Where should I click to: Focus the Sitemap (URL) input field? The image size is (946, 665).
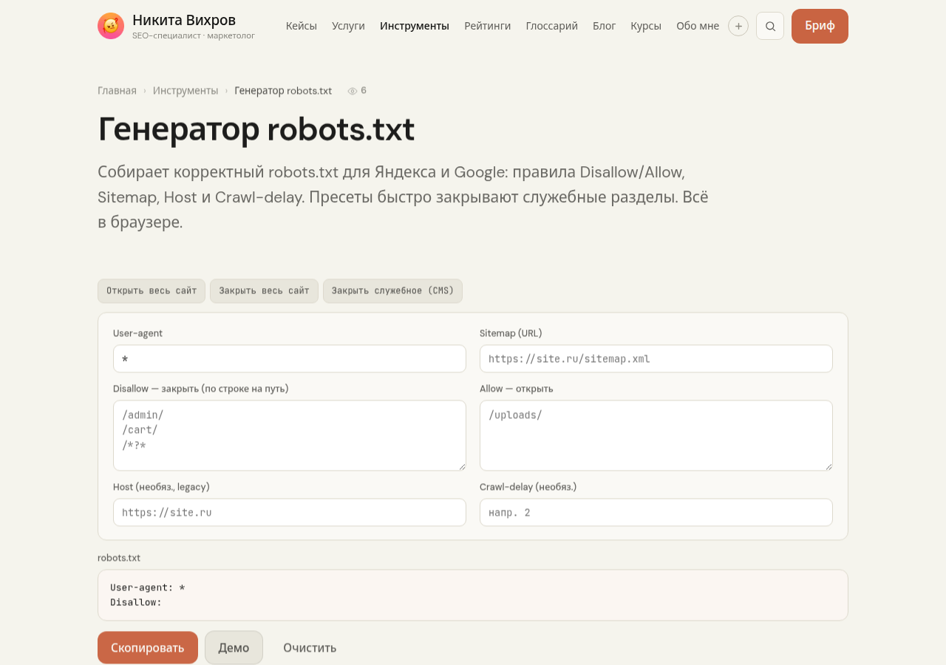[656, 358]
